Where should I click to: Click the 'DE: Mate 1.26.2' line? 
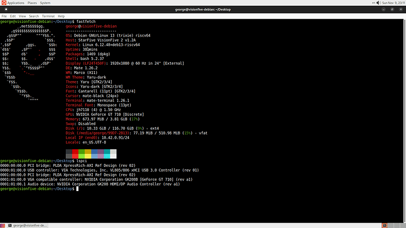[82, 68]
